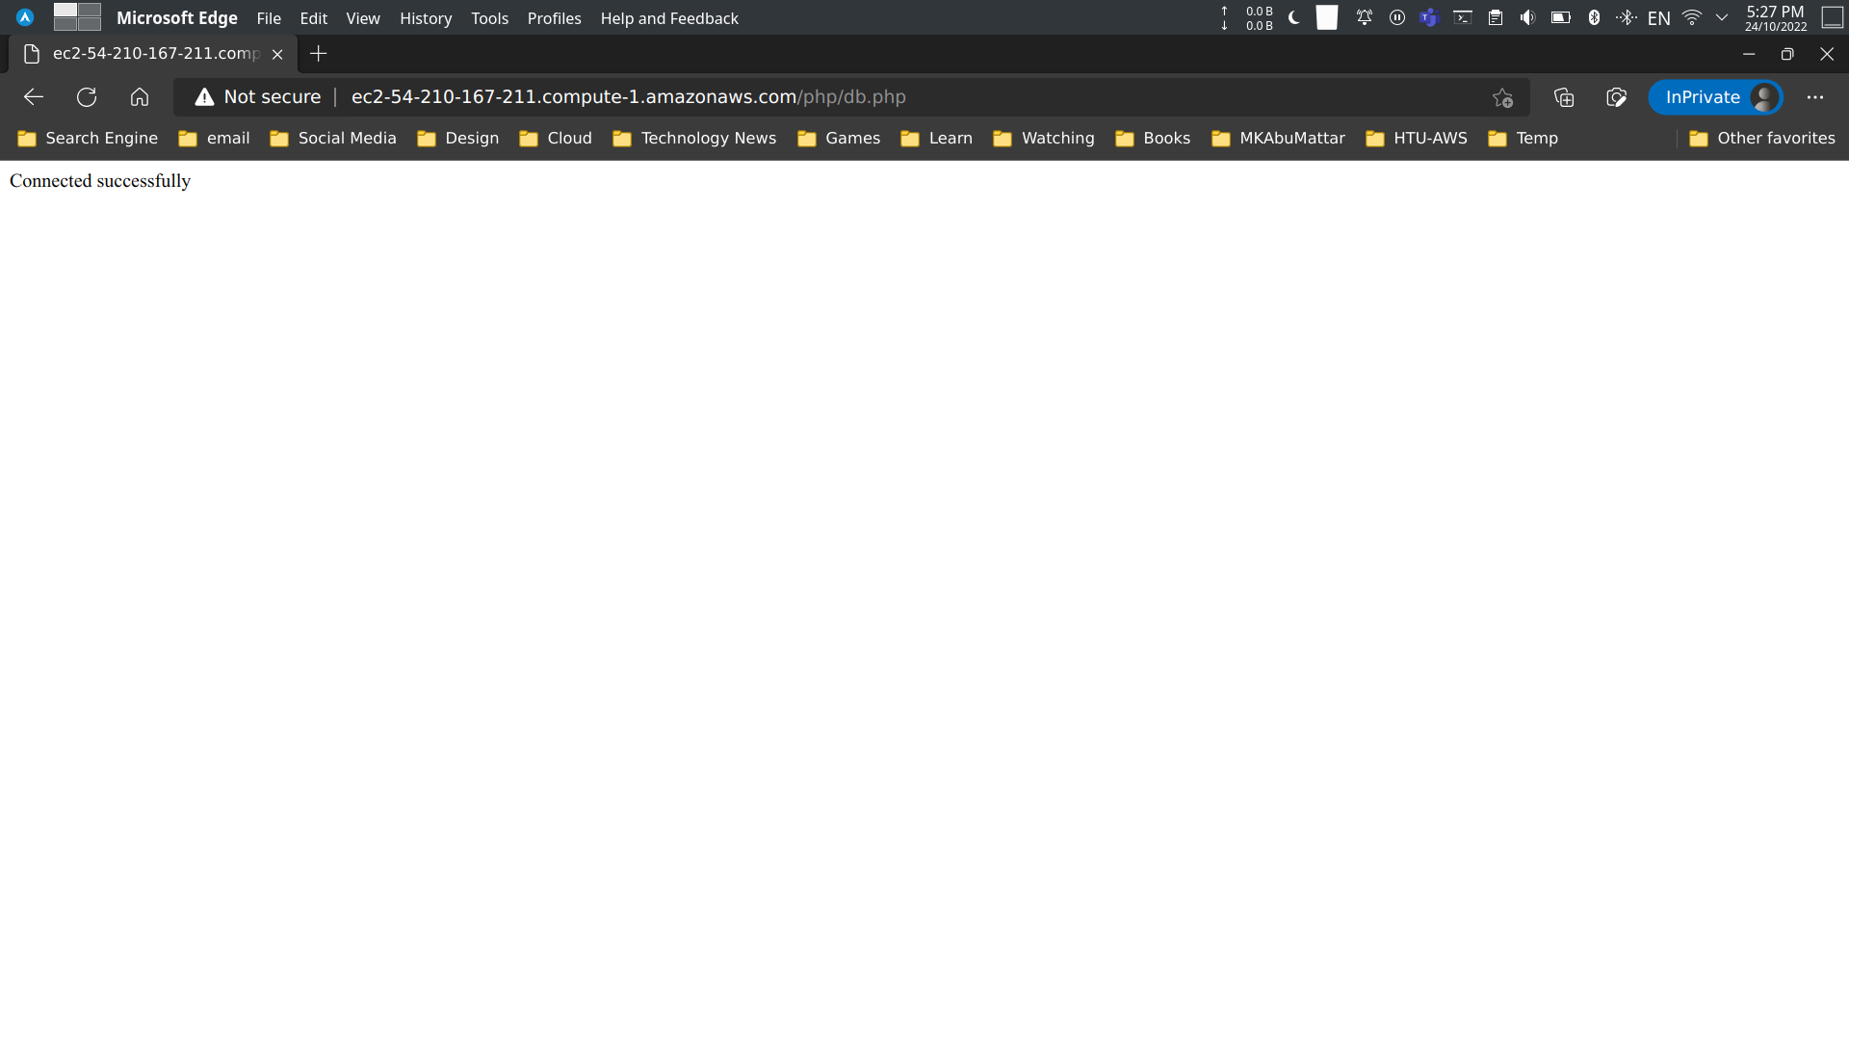Switch to the InPrivate profile button
The height and width of the screenshot is (1040, 1849).
(1716, 97)
